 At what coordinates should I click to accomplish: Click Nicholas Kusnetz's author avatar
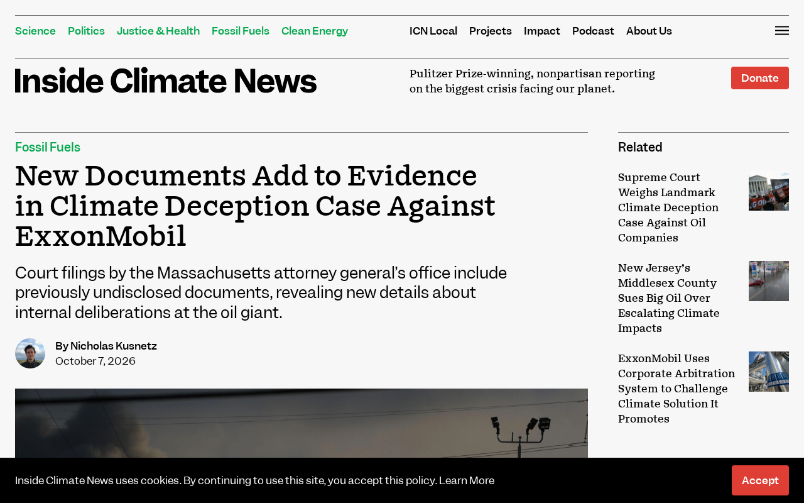[30, 353]
